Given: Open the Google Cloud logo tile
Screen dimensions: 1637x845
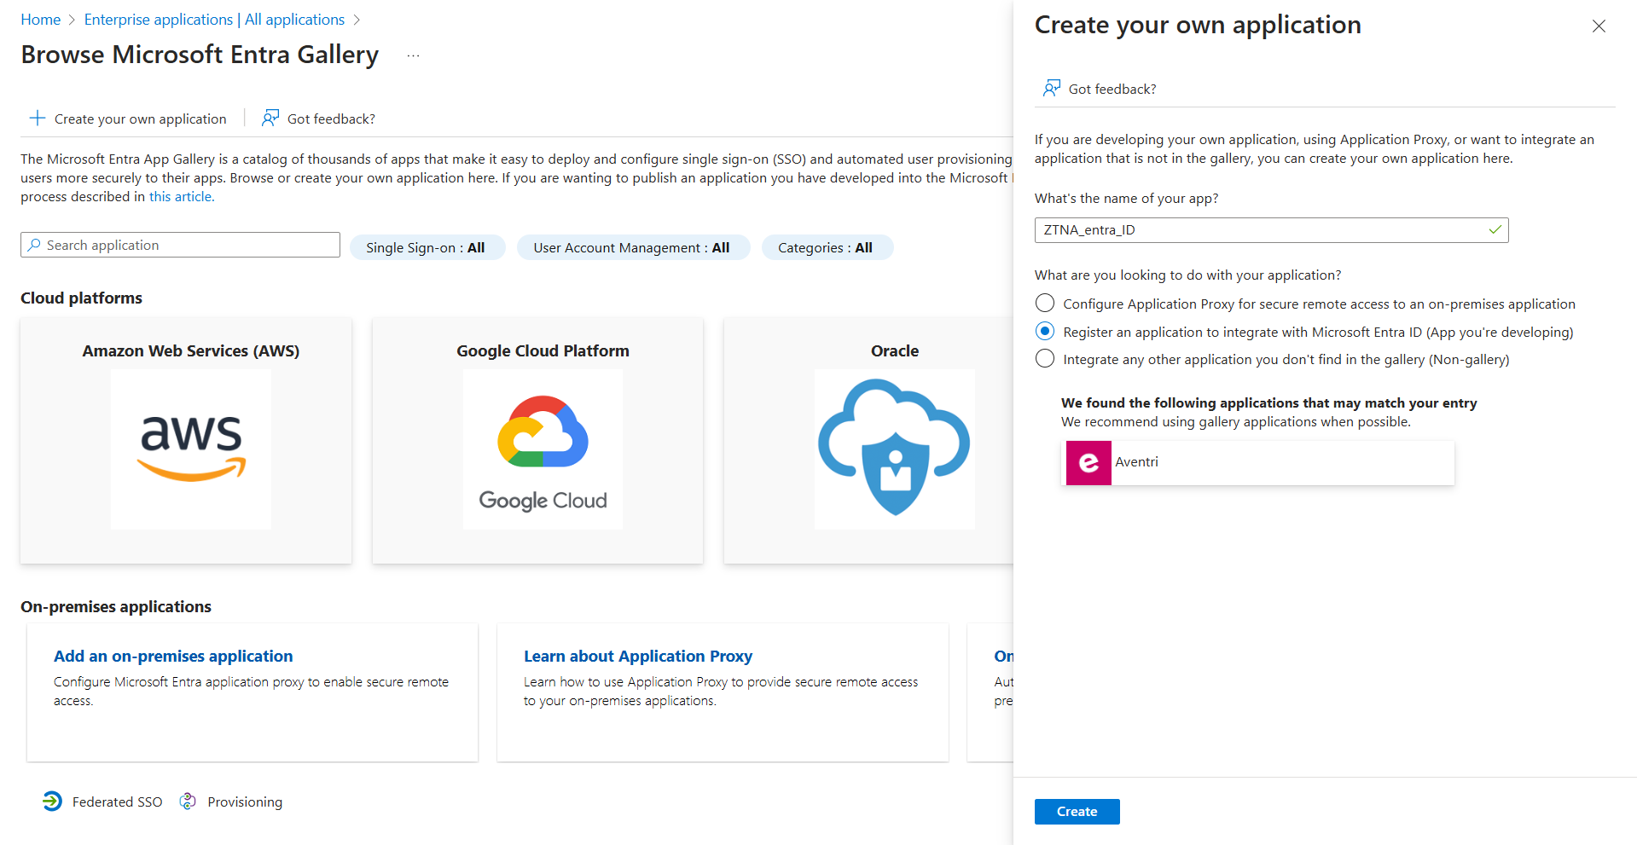Looking at the screenshot, I should point(543,449).
